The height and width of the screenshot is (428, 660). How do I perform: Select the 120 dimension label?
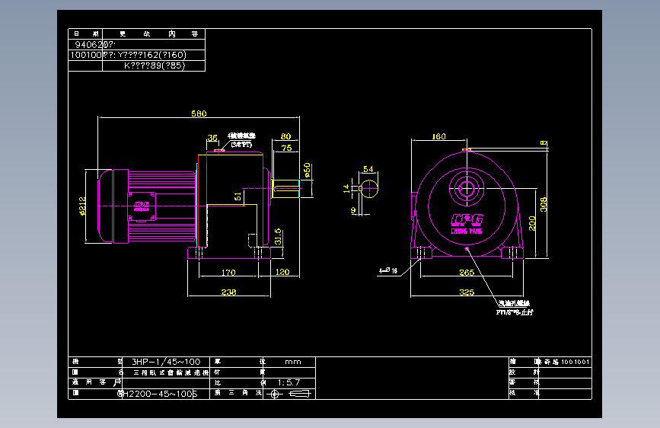[x=282, y=272]
